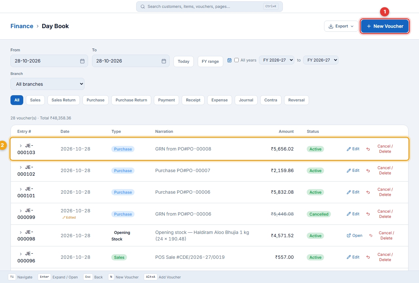Cancel / Delete voucher JE-000102
The height and width of the screenshot is (283, 419).
385,170
